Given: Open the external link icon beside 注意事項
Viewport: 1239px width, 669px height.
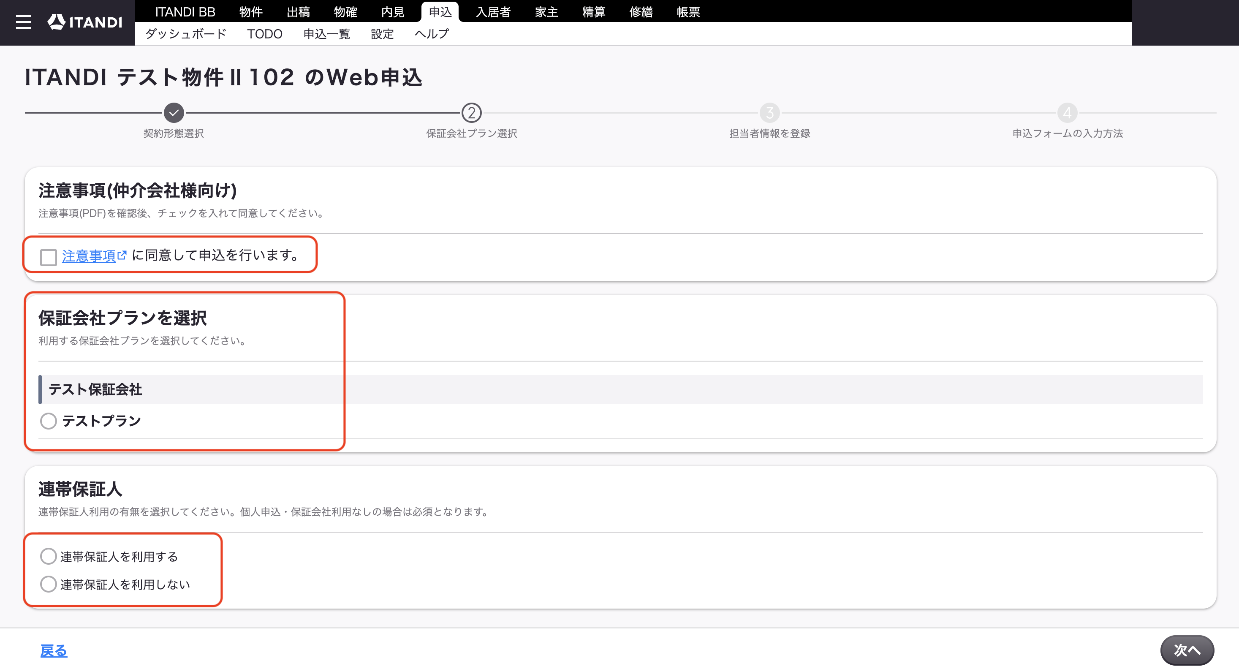Looking at the screenshot, I should [122, 255].
